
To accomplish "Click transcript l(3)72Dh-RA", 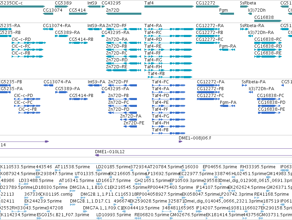I will click(x=250, y=36).
